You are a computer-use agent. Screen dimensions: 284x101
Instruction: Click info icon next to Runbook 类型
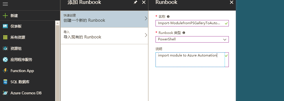click(x=184, y=33)
